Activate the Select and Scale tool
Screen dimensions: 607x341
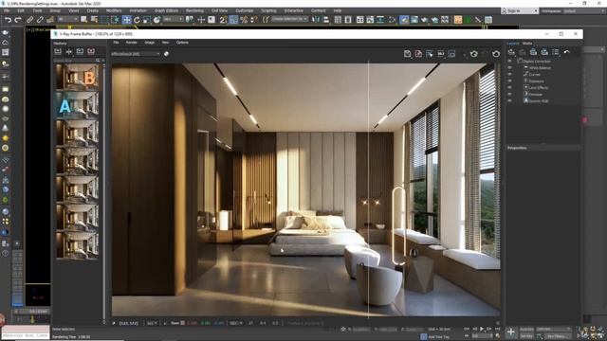(x=147, y=20)
